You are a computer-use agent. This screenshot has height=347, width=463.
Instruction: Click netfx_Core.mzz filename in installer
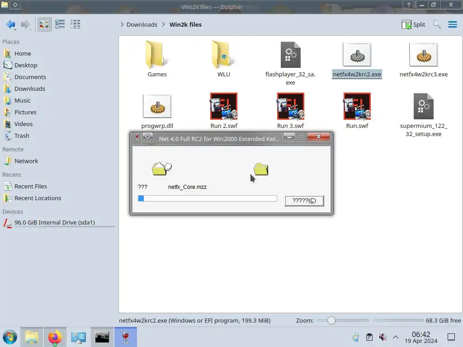pyautogui.click(x=187, y=187)
